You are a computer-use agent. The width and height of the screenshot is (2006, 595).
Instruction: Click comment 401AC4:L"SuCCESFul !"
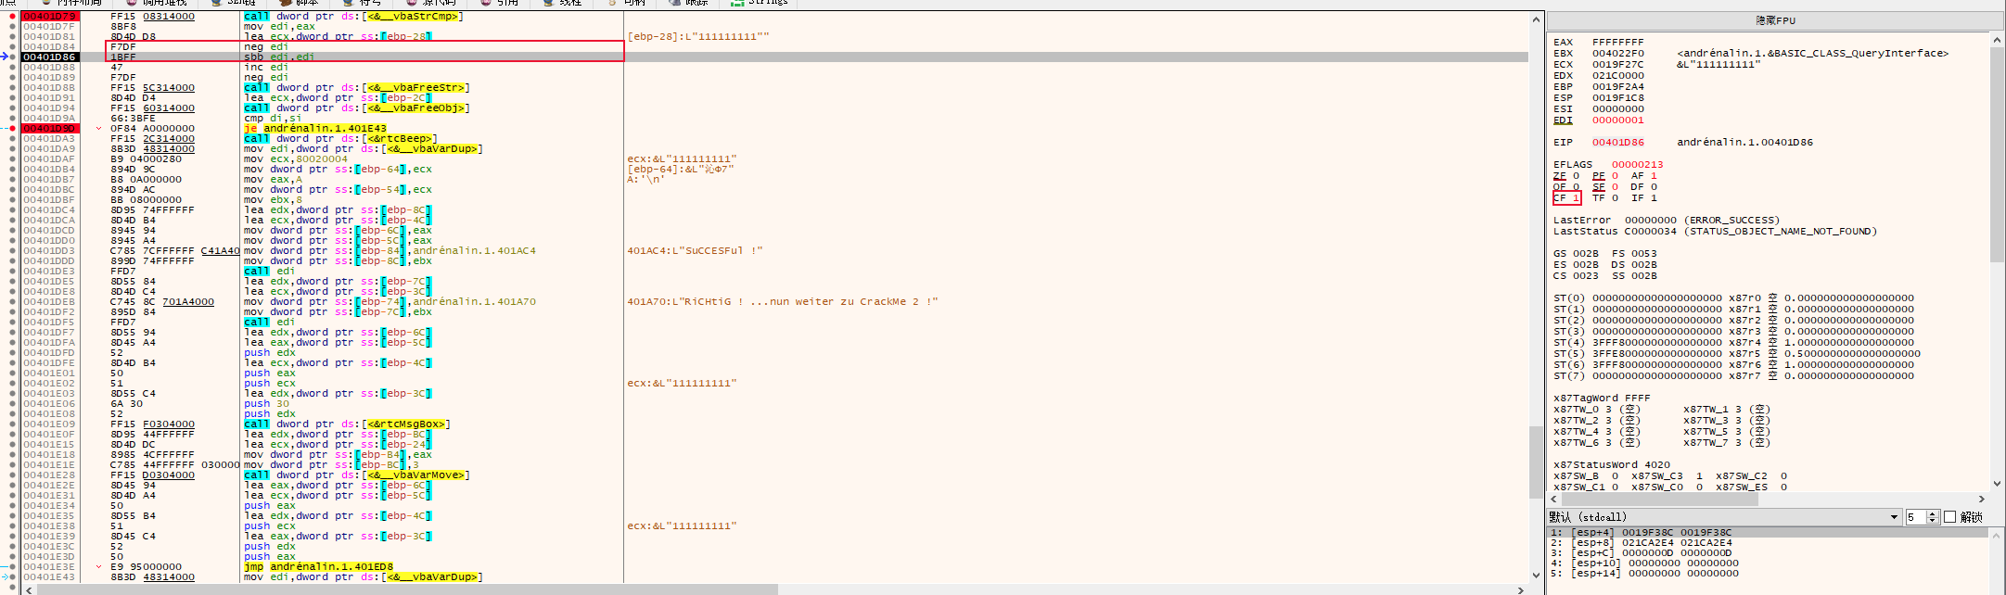point(695,250)
